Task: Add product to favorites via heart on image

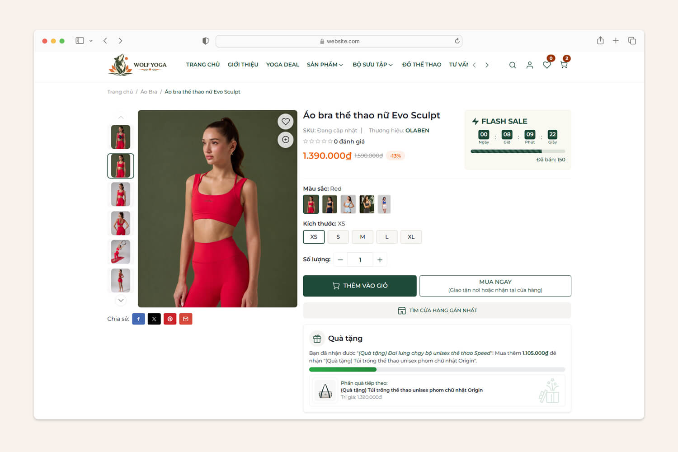Action: pos(286,122)
